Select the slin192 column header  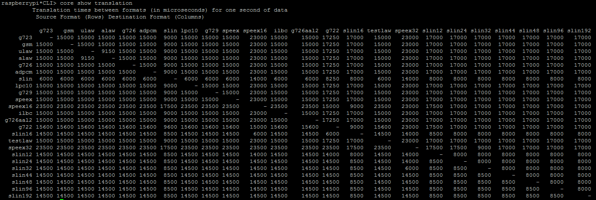579,31
